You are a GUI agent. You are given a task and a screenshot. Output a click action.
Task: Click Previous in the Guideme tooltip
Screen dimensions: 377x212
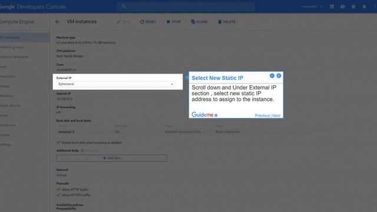tap(262, 115)
